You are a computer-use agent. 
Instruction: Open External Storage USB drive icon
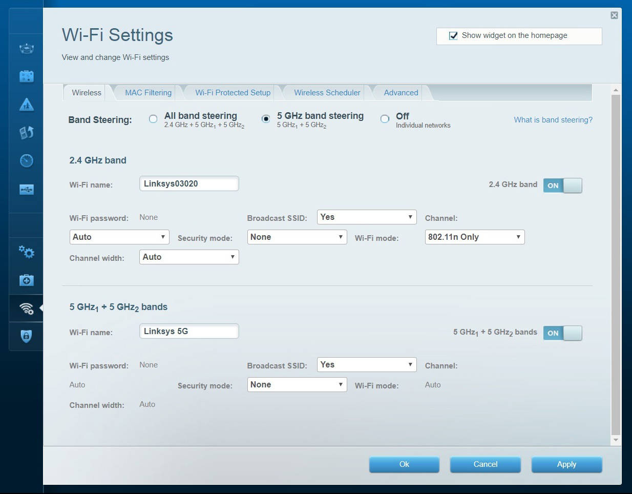point(26,190)
